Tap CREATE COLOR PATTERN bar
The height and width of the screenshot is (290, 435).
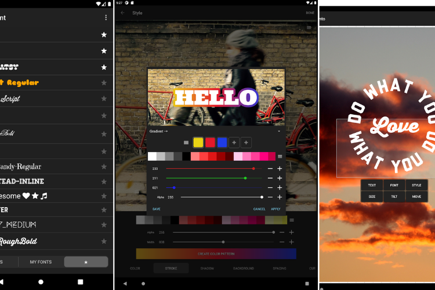pyautogui.click(x=216, y=254)
